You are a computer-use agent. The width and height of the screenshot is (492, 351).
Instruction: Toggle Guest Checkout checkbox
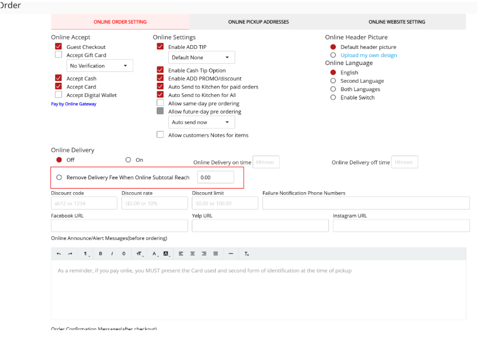point(58,47)
